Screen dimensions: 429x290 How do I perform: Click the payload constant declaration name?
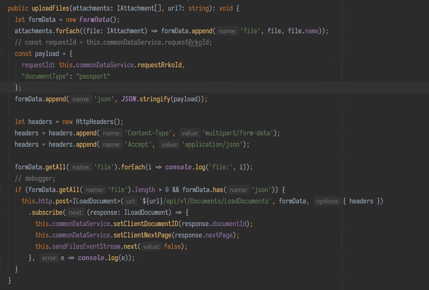pos(47,54)
